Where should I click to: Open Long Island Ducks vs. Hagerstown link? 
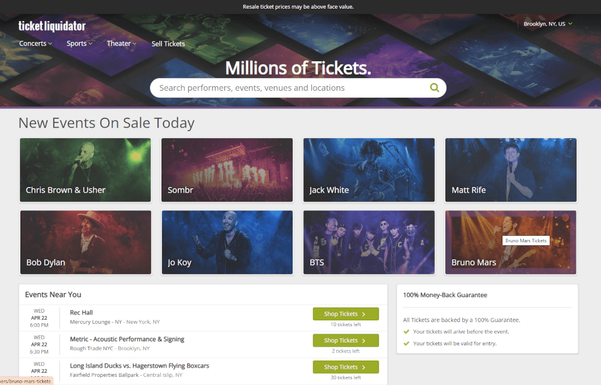tap(139, 365)
